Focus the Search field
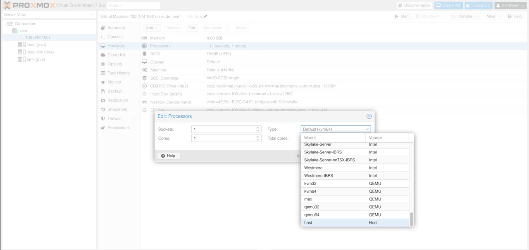The width and height of the screenshot is (529, 250). point(133,5)
